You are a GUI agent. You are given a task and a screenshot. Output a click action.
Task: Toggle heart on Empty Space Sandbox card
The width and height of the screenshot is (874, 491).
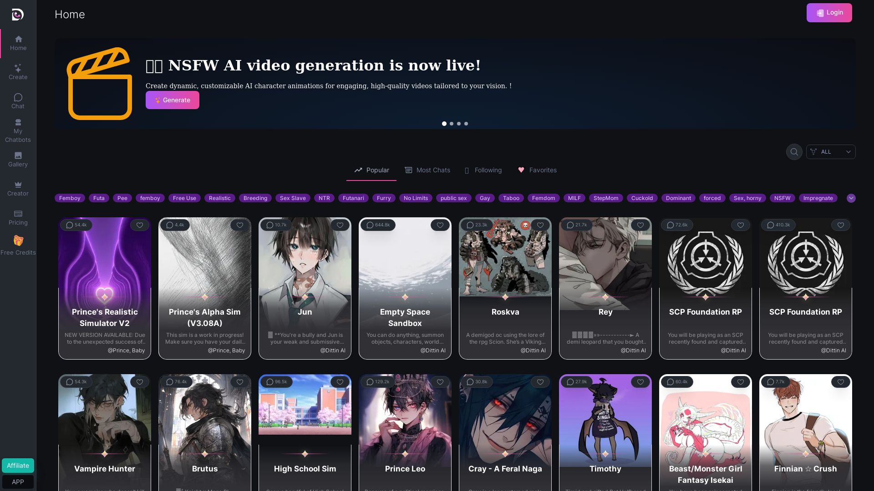pyautogui.click(x=440, y=225)
